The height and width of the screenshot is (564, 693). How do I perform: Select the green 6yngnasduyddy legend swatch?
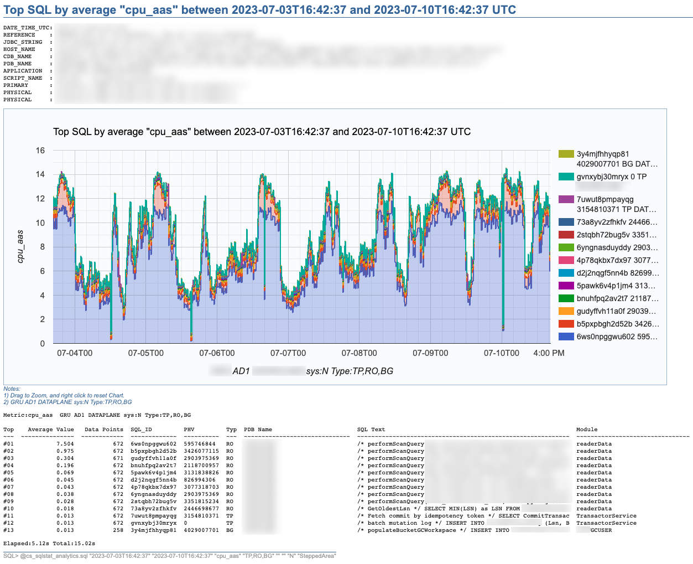(x=566, y=247)
